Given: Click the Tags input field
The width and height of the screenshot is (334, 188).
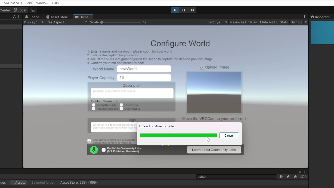Looking at the screenshot, I should [114, 127].
